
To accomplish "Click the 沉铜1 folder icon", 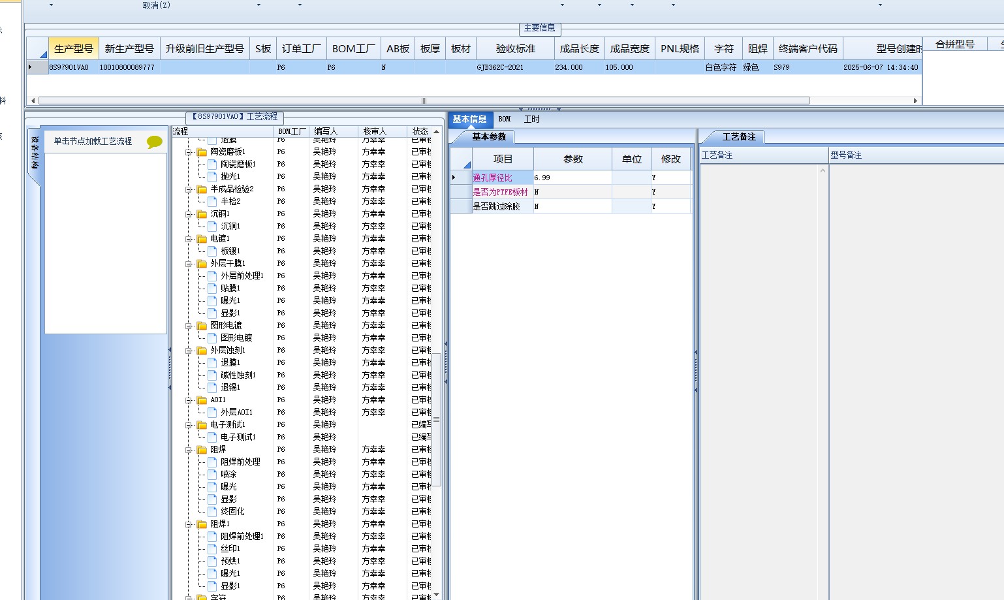I will point(202,214).
